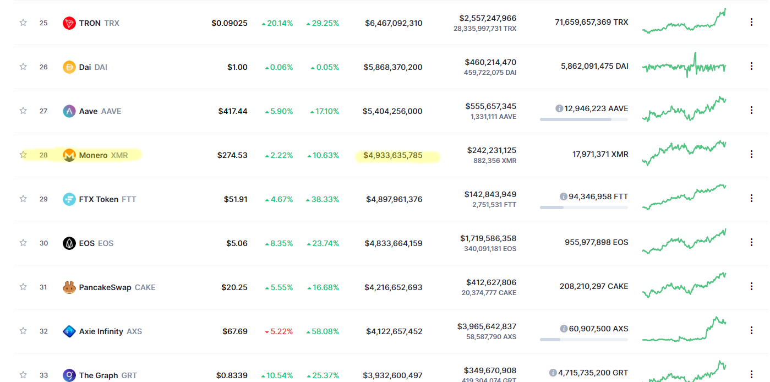
Task: Open the EOS coin page link
Action: [96, 243]
